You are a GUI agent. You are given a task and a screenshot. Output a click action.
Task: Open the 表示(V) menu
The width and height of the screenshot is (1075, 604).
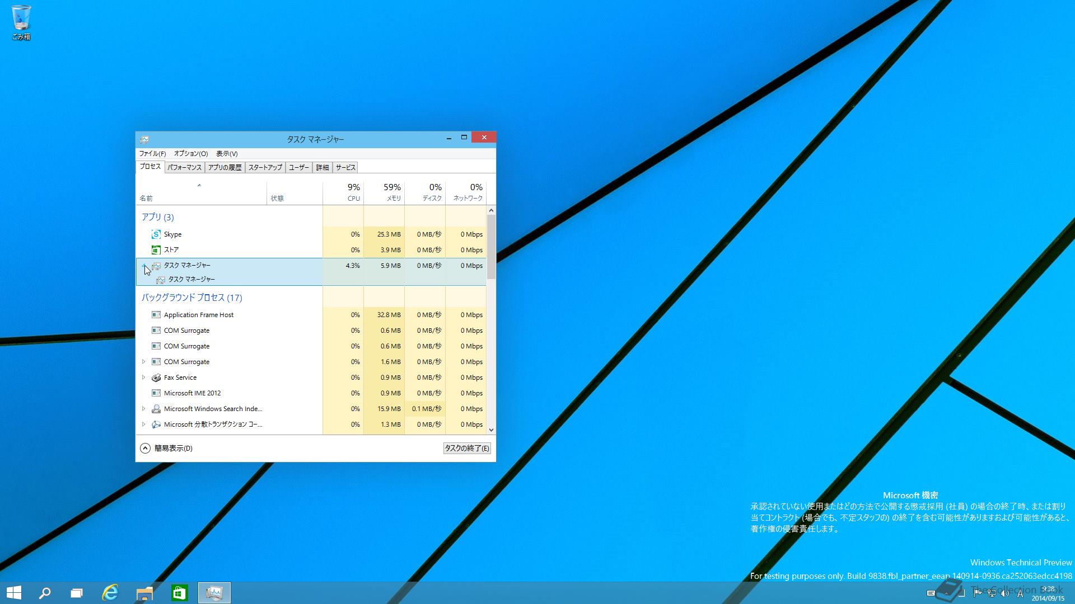point(227,154)
